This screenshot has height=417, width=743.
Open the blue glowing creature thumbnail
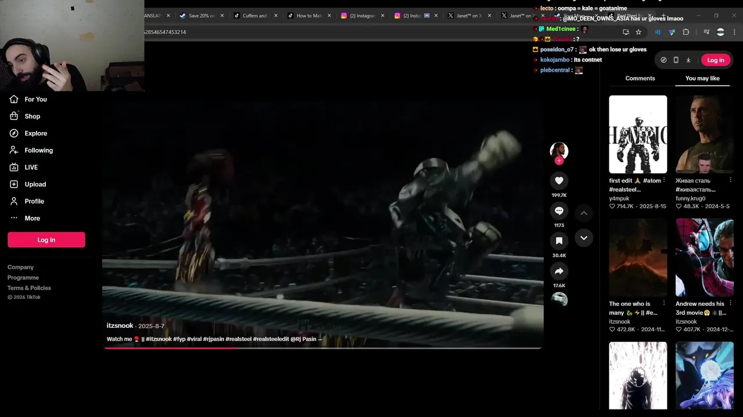point(705,375)
